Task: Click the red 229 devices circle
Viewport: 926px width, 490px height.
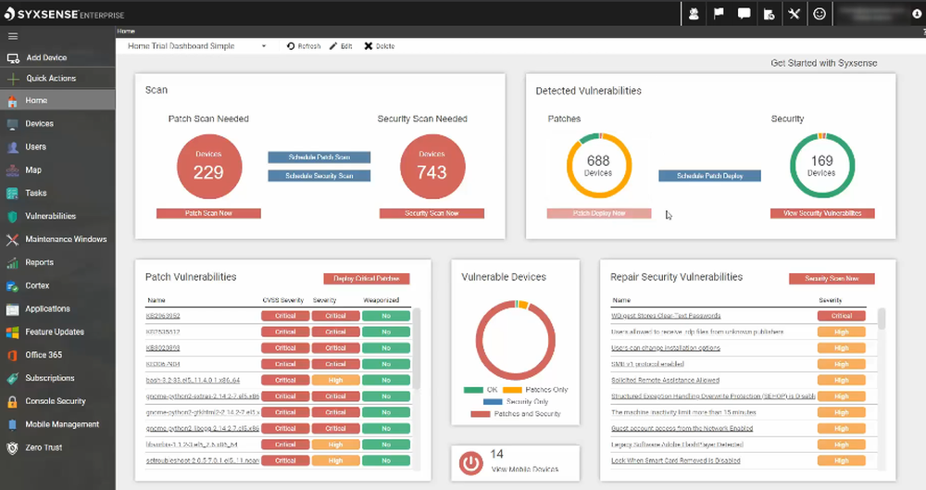Action: (x=209, y=167)
